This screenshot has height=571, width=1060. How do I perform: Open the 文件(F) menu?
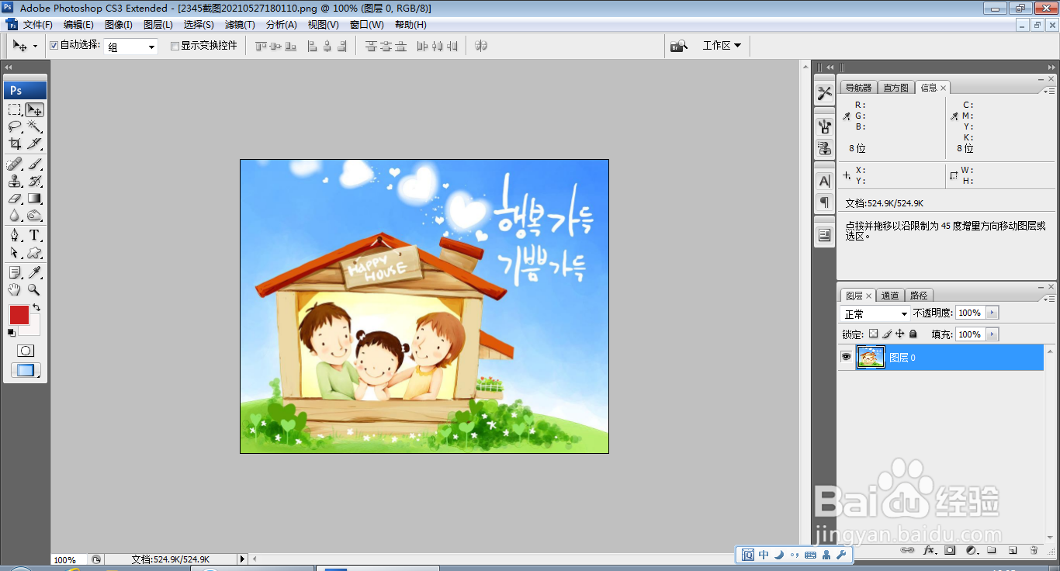(37, 25)
